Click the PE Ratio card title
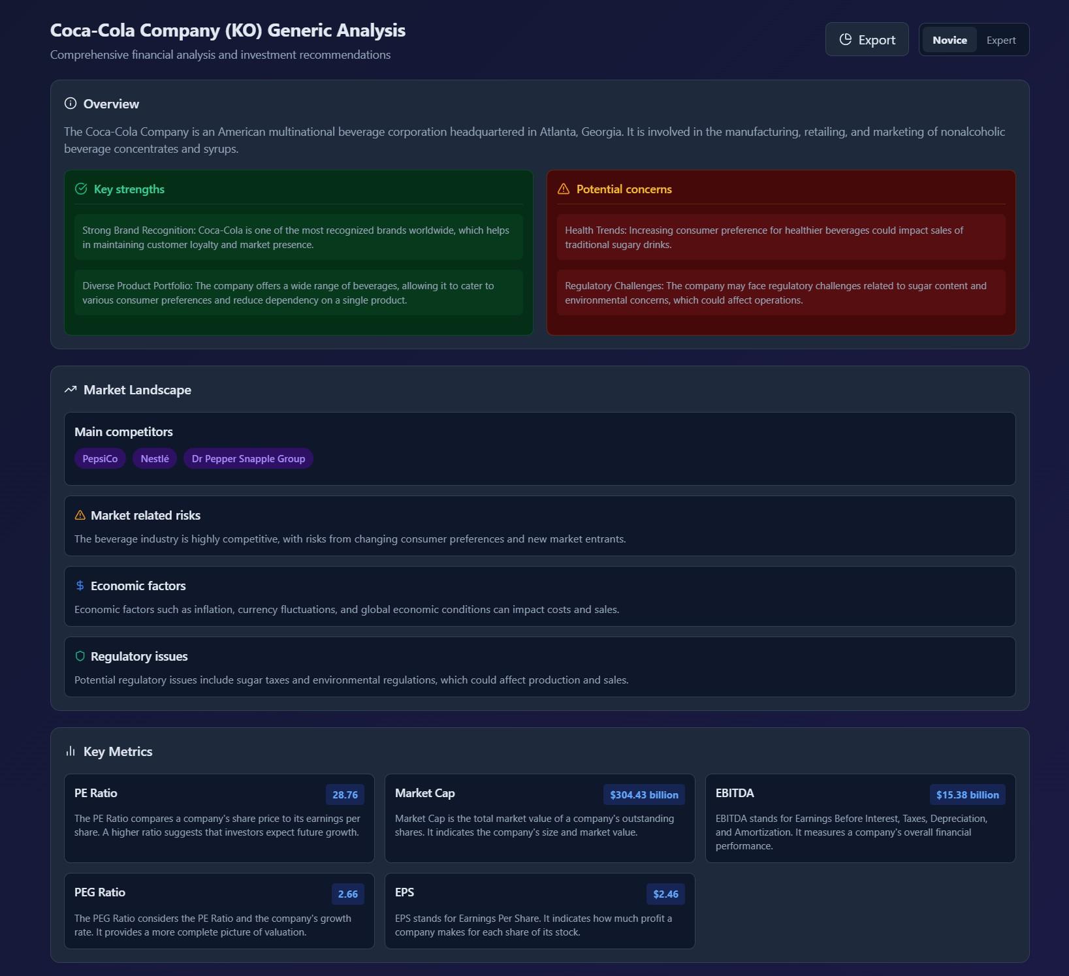Image resolution: width=1069 pixels, height=976 pixels. pyautogui.click(x=95, y=793)
